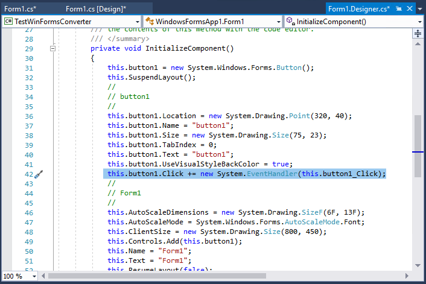Click the vertical scrollbar thumb
Image resolution: width=426 pixels, height=284 pixels.
418,147
